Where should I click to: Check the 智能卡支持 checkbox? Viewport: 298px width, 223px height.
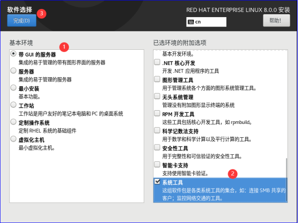coord(157,164)
